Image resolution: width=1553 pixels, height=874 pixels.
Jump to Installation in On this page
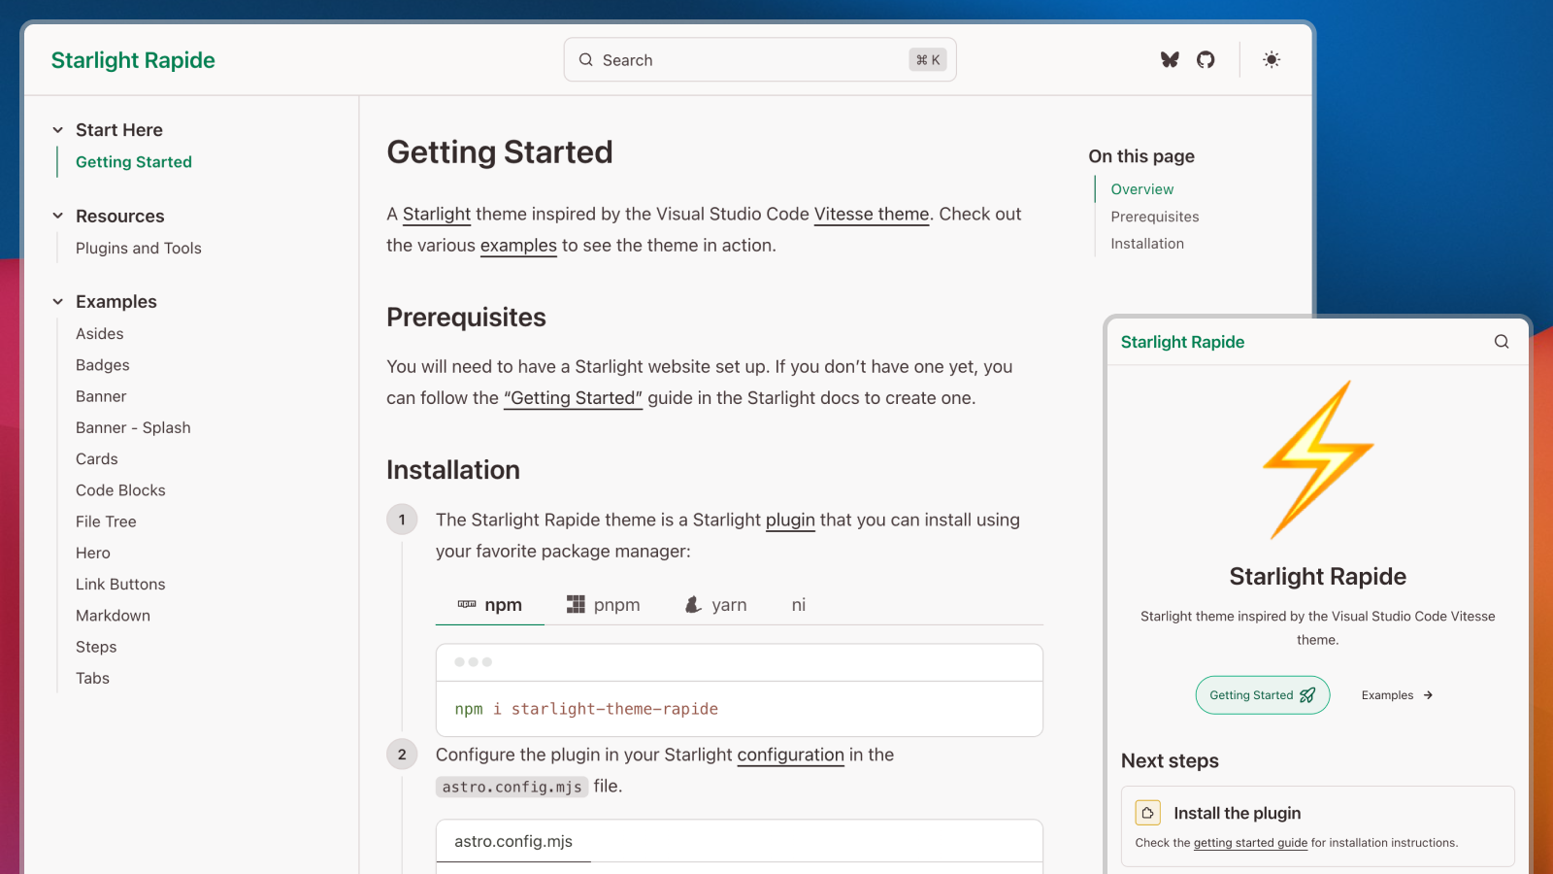[1147, 244]
